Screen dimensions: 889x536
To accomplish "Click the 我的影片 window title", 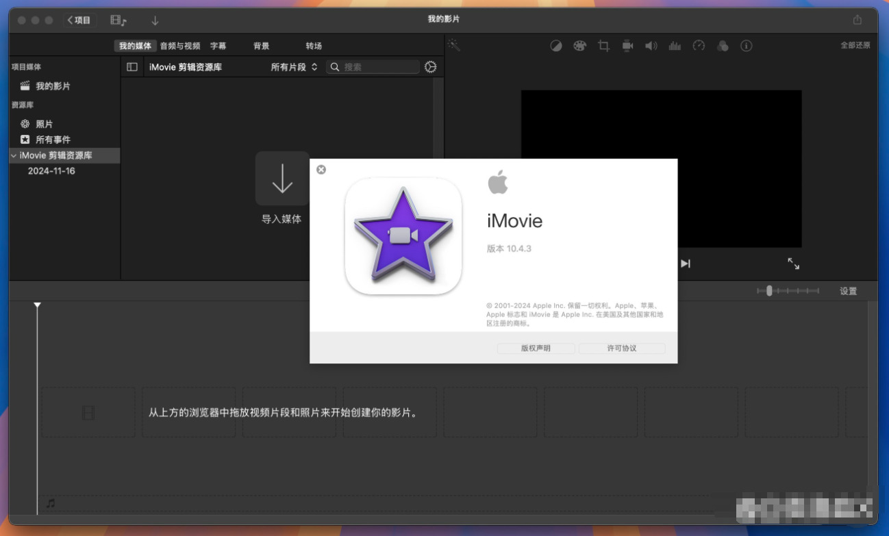I will click(x=444, y=19).
